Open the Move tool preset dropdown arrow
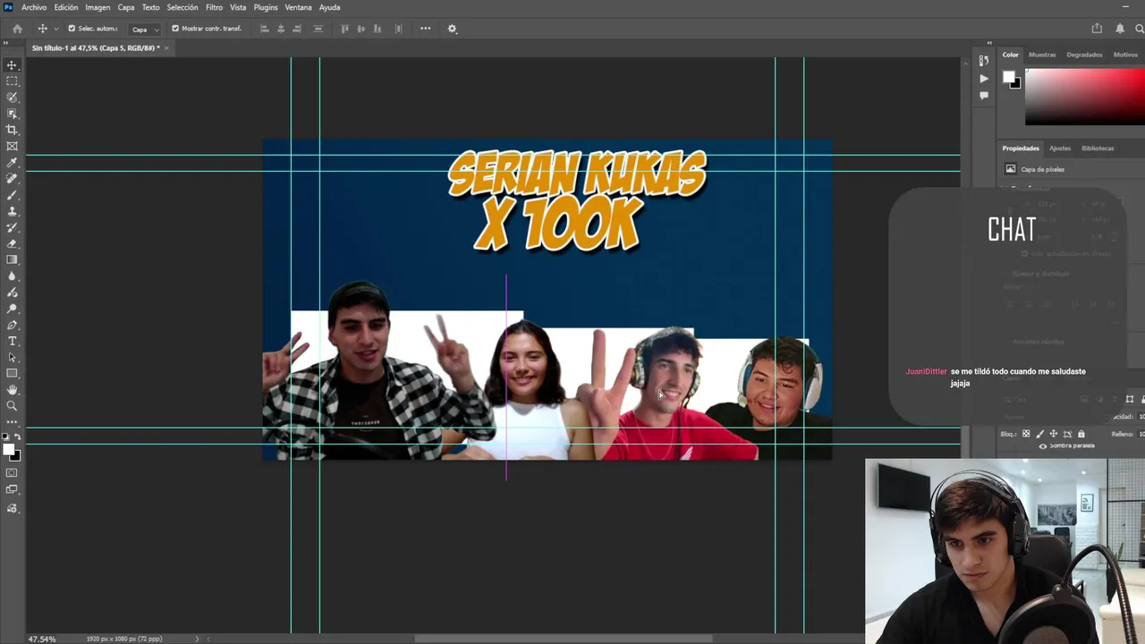Screen dimensions: 1145x644 click(55, 29)
